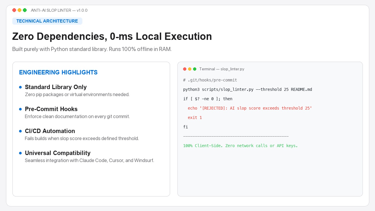This screenshot has height=211, width=375.
Task: Select the "Standard Library Only" highlight title
Action: [x=56, y=87]
